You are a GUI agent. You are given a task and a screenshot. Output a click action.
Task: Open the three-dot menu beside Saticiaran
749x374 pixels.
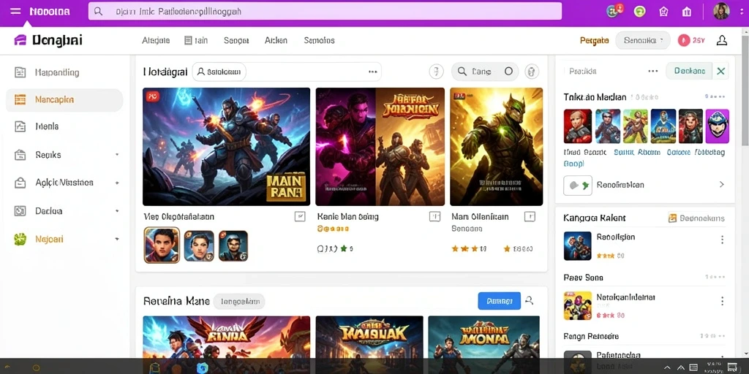coord(373,72)
